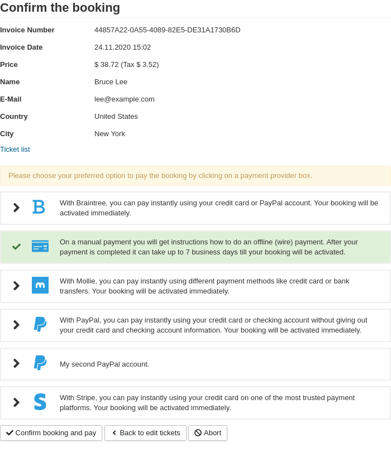
Task: Select the Braintree payment description text
Action: point(218,208)
